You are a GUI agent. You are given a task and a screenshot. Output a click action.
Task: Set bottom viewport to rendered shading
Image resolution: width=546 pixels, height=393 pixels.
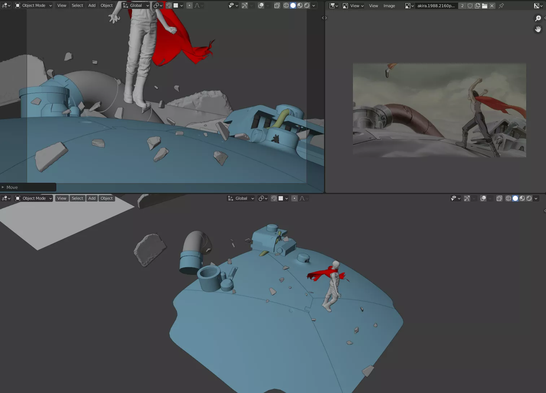coord(529,198)
